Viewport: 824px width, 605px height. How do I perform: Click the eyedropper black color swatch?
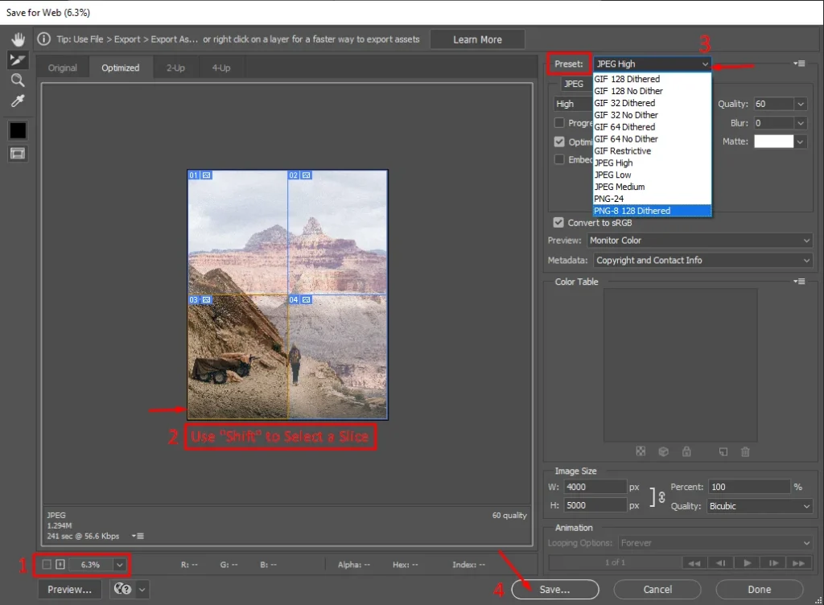coord(18,130)
